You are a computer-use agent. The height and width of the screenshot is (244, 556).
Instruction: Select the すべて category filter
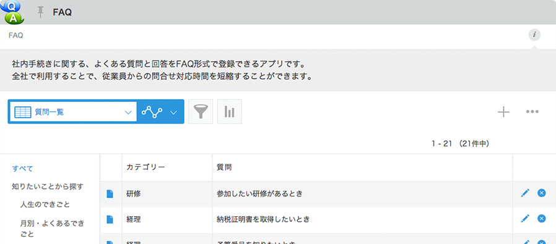click(x=22, y=169)
